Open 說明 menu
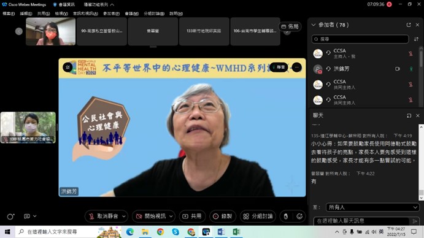This screenshot has width=424, height=238. 175,13
